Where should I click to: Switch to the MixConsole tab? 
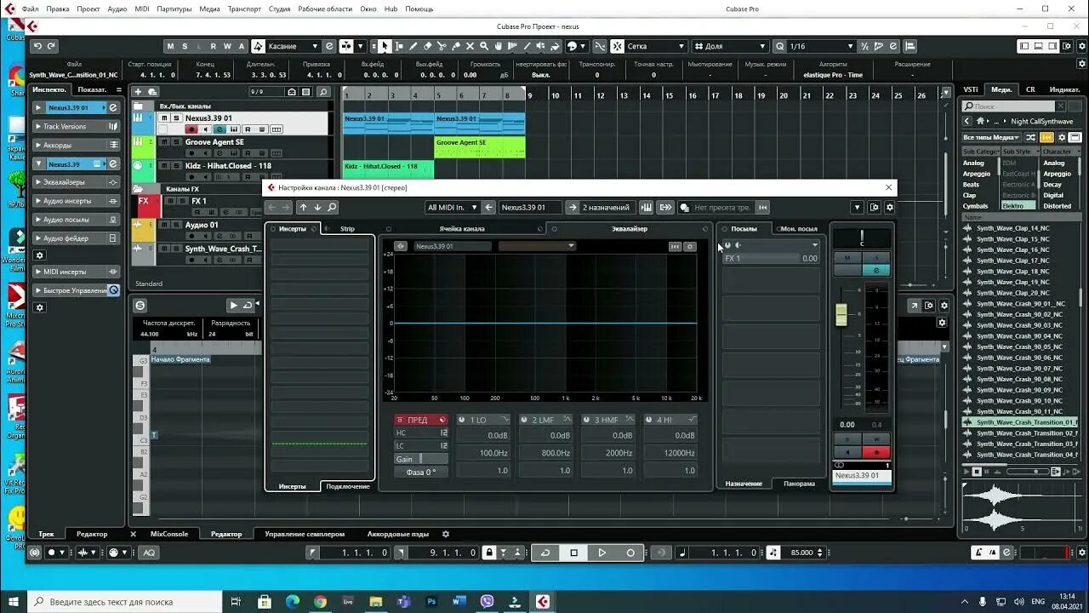[169, 534]
